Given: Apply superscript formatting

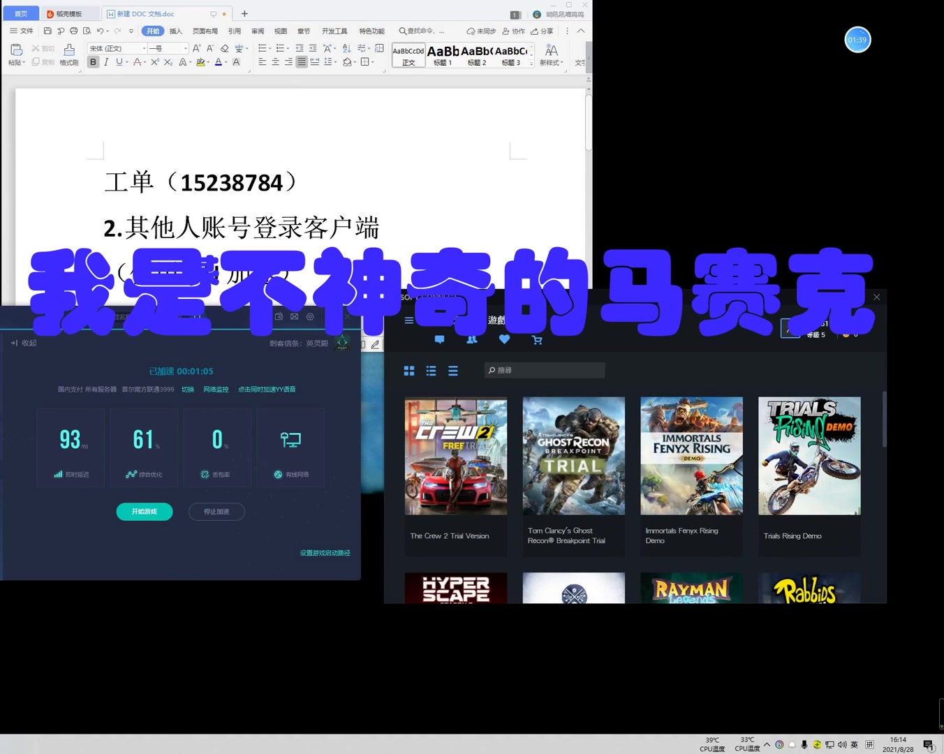Looking at the screenshot, I should [155, 62].
